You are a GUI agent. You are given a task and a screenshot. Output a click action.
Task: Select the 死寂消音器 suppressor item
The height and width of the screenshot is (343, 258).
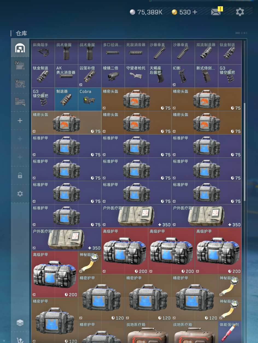coord(136,52)
